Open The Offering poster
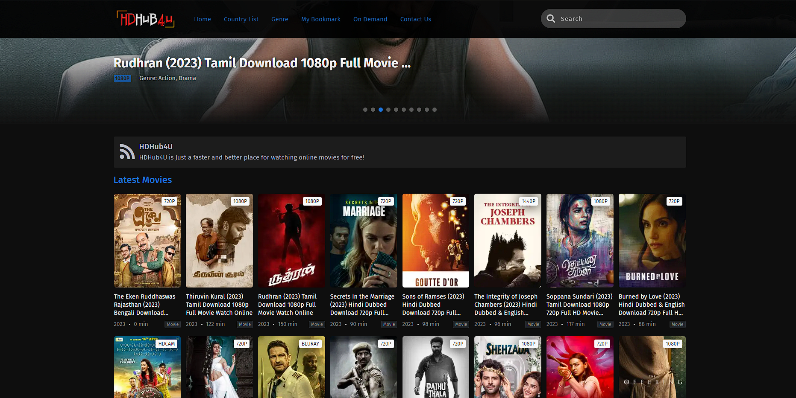Image resolution: width=796 pixels, height=398 pixels. point(652,367)
